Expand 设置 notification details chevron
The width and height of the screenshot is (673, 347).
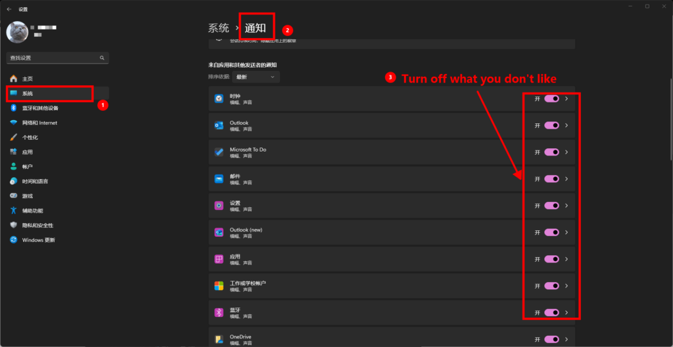(x=567, y=205)
